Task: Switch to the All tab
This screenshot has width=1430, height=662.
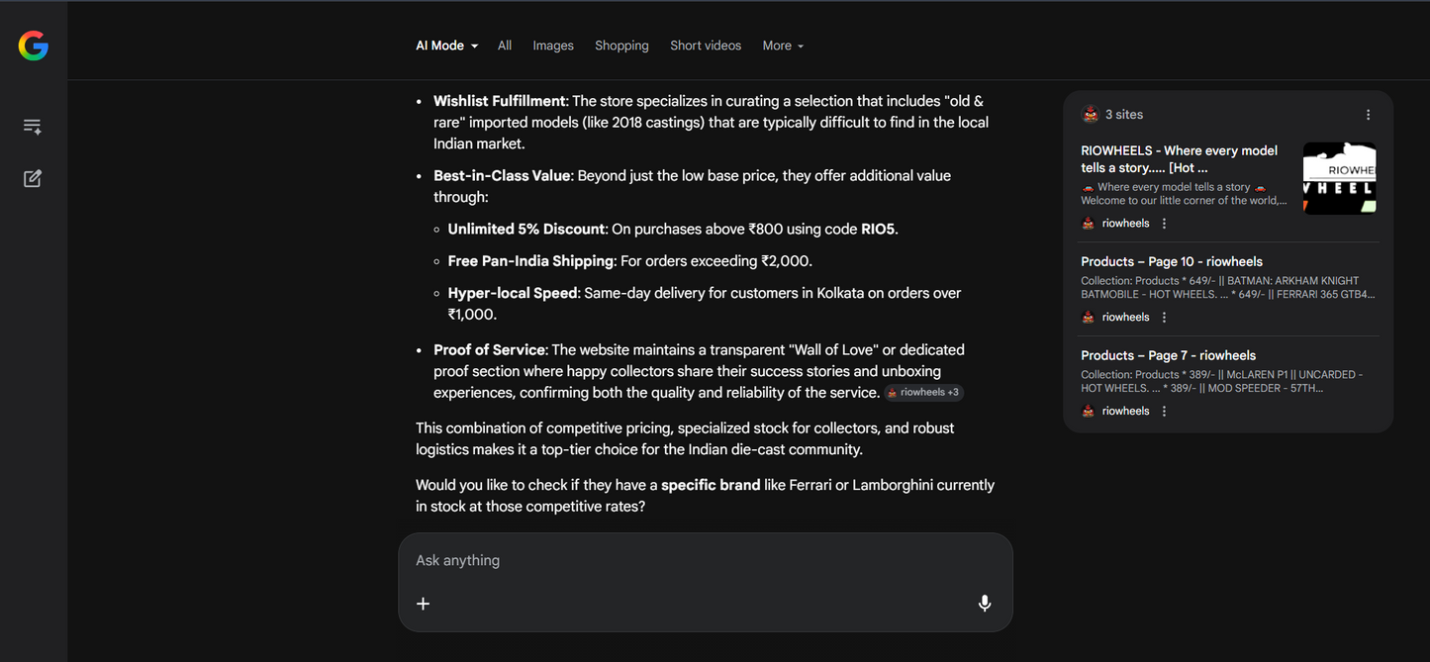Action: pos(505,46)
